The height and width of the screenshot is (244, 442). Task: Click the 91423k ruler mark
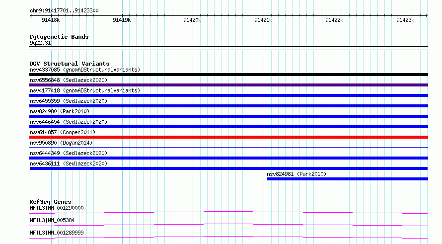click(405, 20)
